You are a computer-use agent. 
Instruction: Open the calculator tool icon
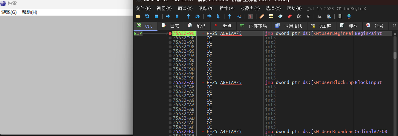(x=340, y=16)
